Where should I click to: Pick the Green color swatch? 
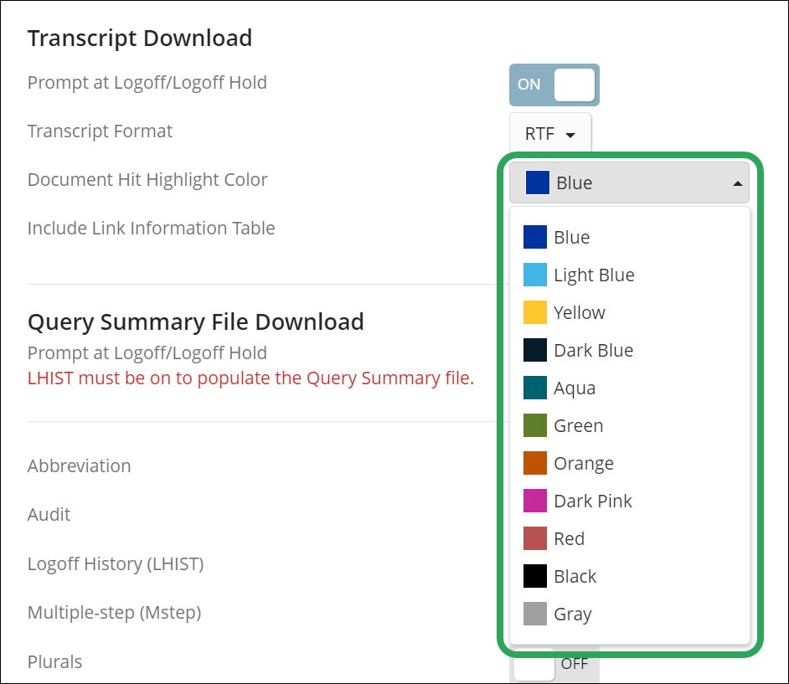[535, 425]
